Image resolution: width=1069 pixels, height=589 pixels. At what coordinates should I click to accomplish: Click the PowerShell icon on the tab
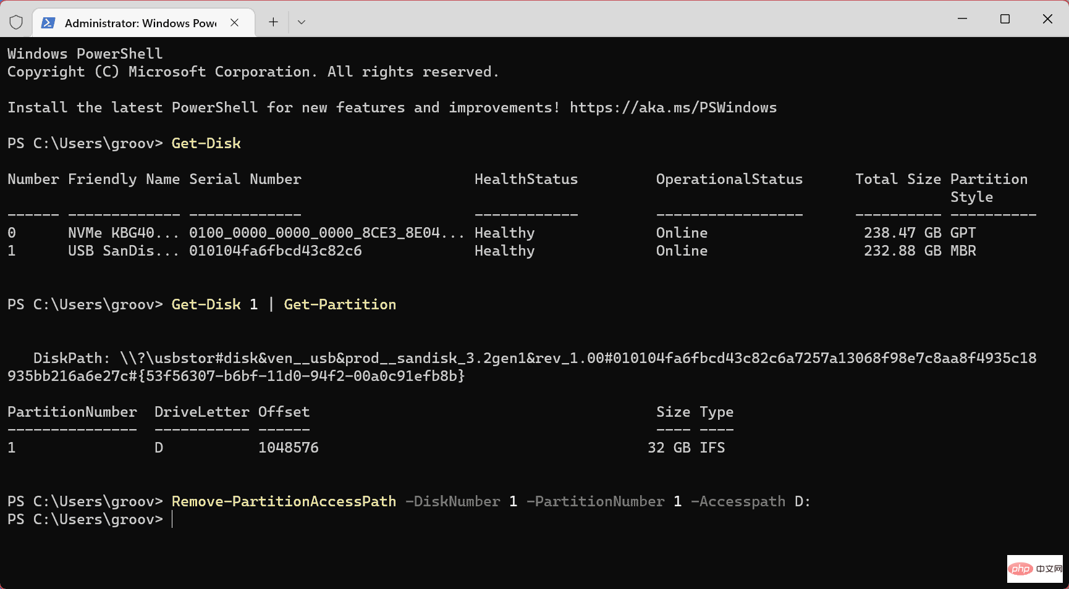click(48, 23)
